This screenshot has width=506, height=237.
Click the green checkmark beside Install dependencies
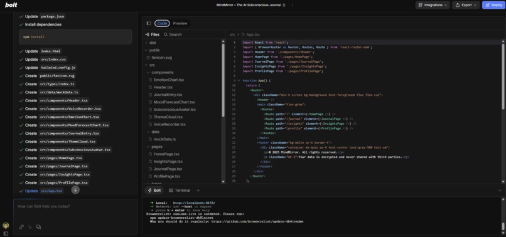[21, 24]
